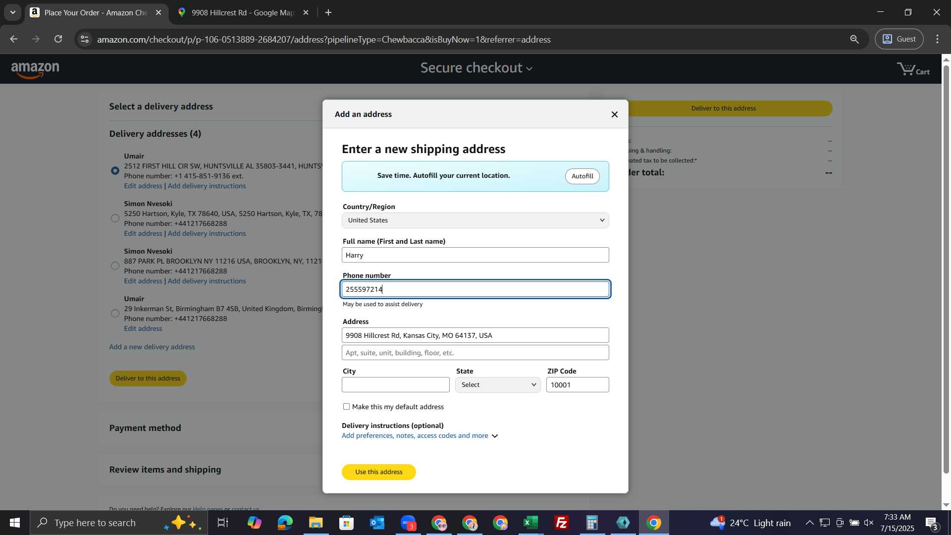Click the ZIP Code field

pos(578,385)
